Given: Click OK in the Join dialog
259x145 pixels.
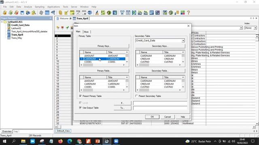Looking at the screenshot, I should click(152, 117).
